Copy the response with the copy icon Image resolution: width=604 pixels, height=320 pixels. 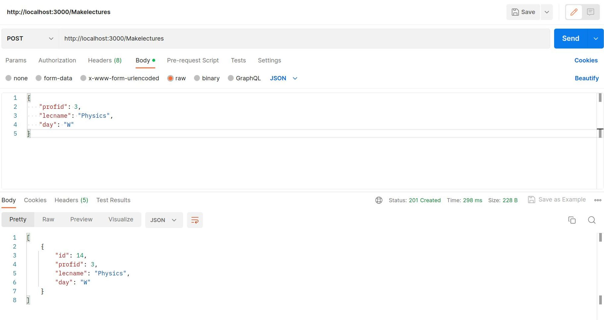click(572, 220)
